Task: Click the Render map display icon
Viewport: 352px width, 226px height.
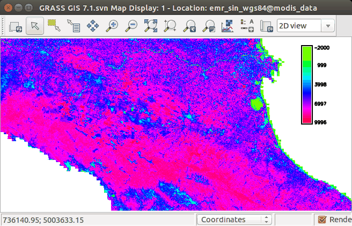Action: pos(16,26)
